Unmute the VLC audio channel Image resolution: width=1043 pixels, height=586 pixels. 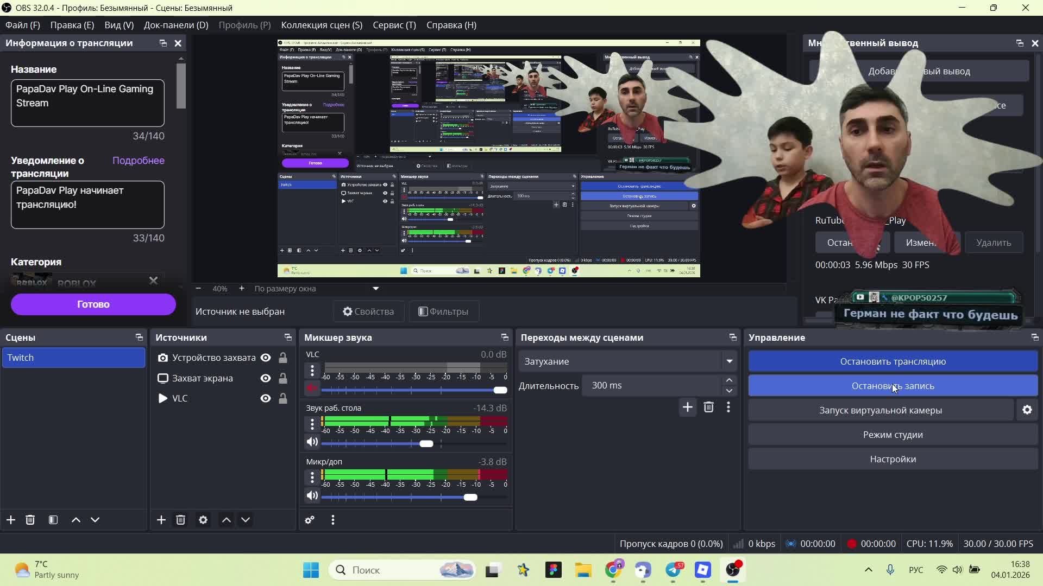[312, 388]
